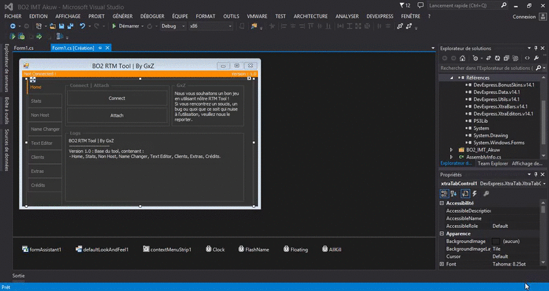Click the Bring to Front layout icon
The width and height of the screenshot is (549, 291).
pos(400,26)
